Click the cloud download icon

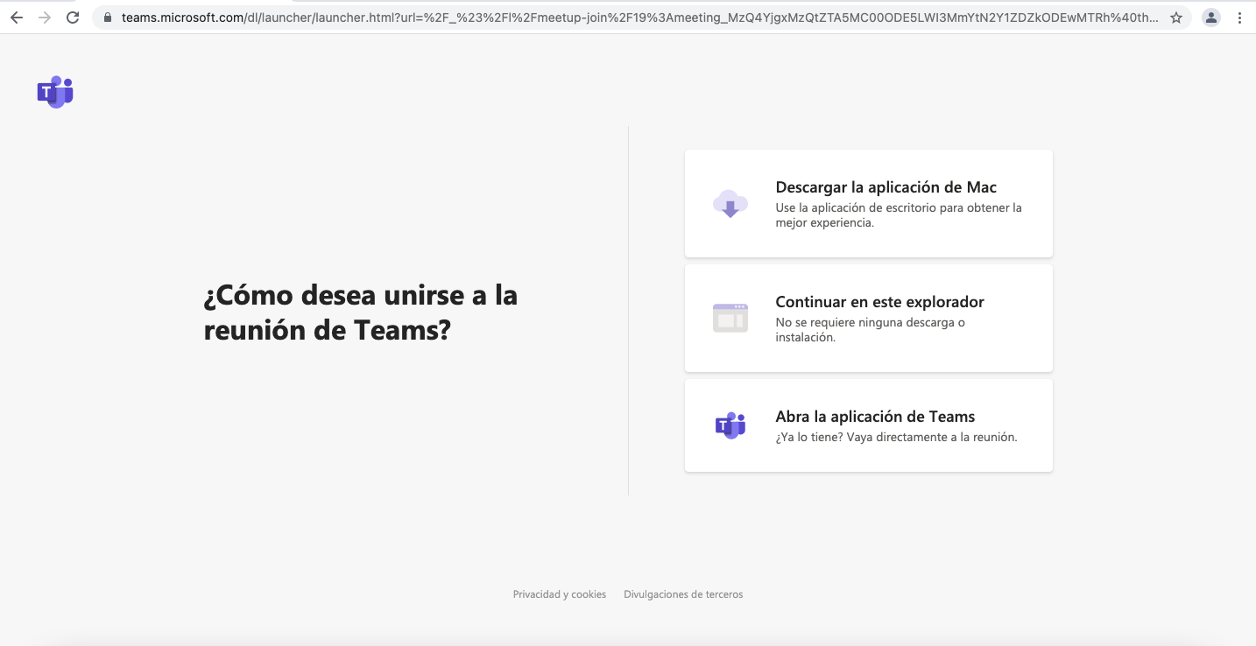pyautogui.click(x=730, y=204)
